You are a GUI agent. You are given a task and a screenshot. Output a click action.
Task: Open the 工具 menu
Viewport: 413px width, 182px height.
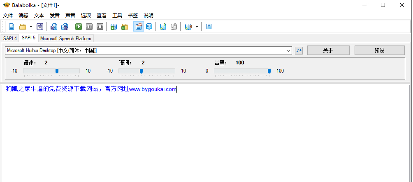pos(117,16)
